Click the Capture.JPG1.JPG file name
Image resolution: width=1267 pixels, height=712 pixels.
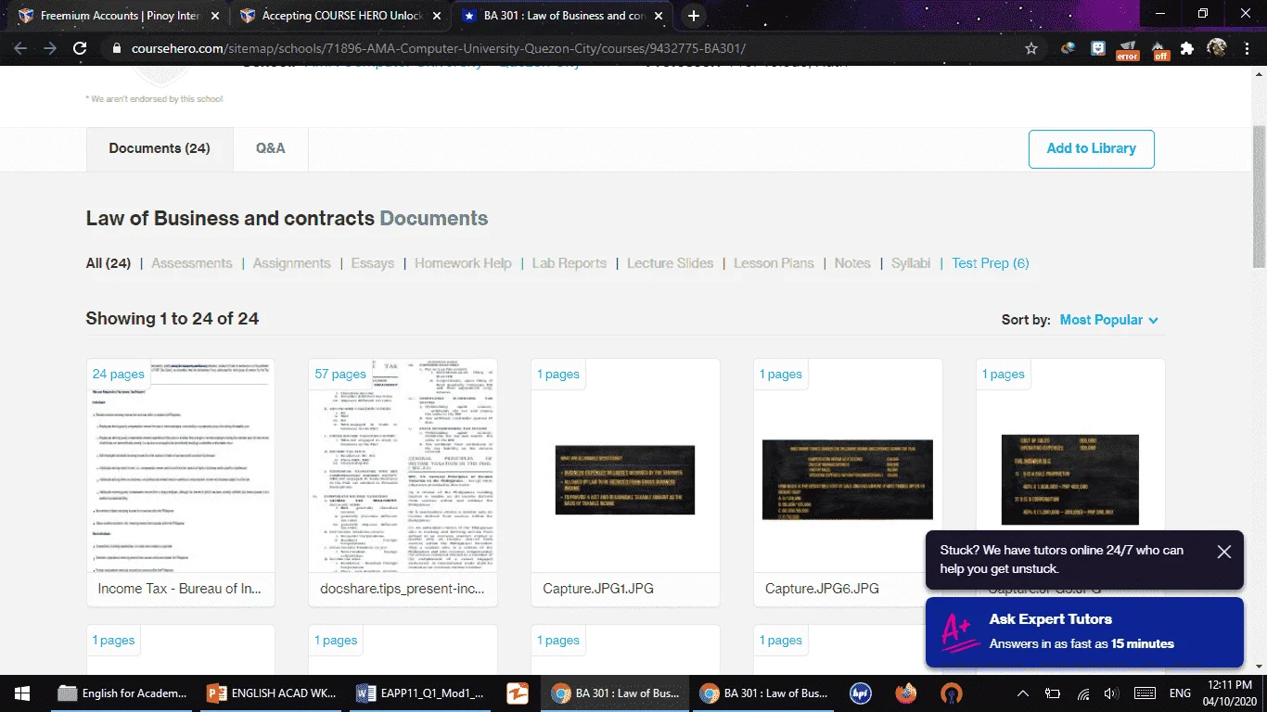point(599,589)
